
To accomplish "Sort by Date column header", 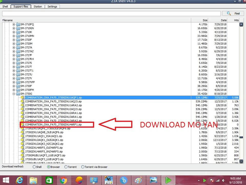I will click(223, 20).
